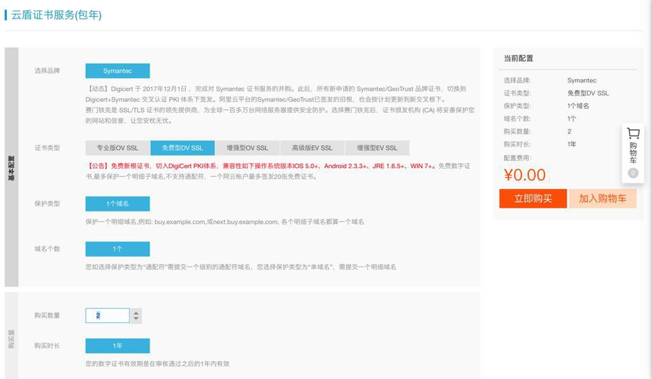Screen dimensions: 652x379
Task: Select 1年 purchase duration
Action: point(118,346)
